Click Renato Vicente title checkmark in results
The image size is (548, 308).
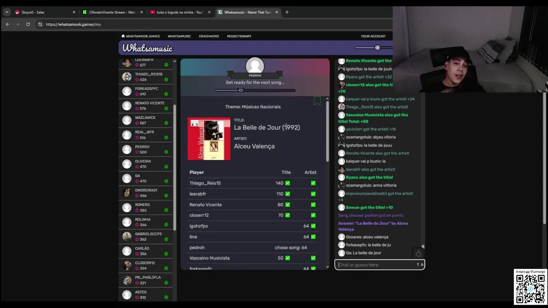(288, 204)
